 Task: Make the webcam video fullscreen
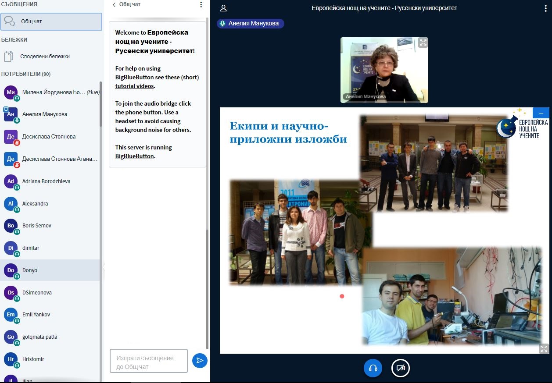(423, 43)
